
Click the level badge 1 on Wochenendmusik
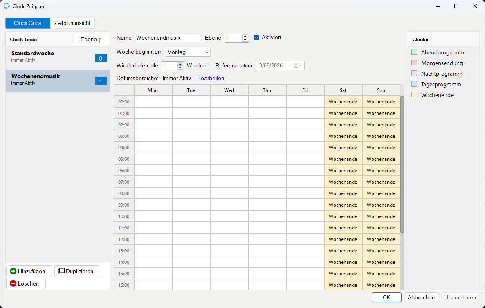tap(101, 81)
